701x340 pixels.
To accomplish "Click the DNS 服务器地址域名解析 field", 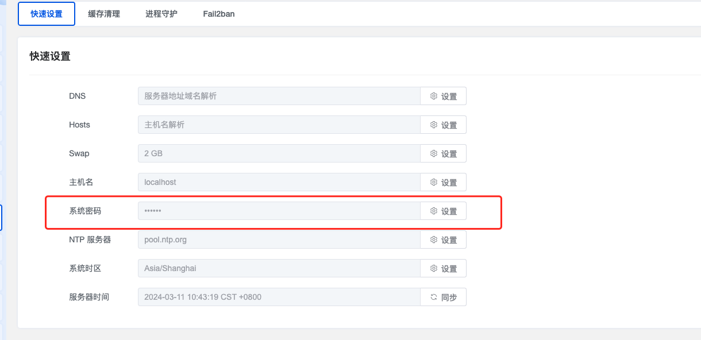I will [x=279, y=96].
